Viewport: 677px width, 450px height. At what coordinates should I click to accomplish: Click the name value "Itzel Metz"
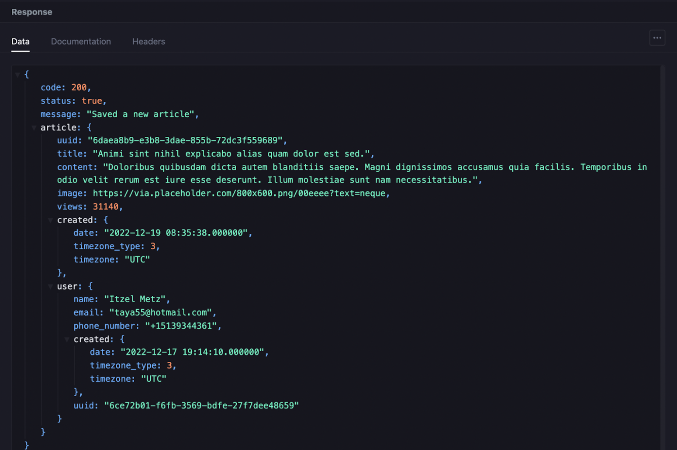coord(135,299)
